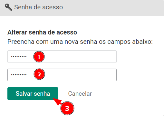Focus the first new password field
The image size is (164, 116).
pyautogui.click(x=62, y=56)
